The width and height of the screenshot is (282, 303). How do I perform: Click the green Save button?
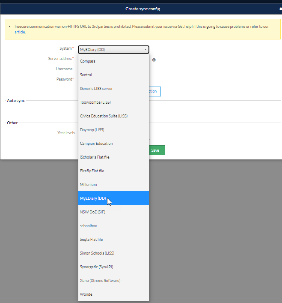157,150
